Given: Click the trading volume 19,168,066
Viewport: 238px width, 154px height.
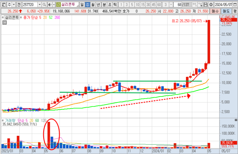Looking at the screenshot, I should (x=61, y=11).
